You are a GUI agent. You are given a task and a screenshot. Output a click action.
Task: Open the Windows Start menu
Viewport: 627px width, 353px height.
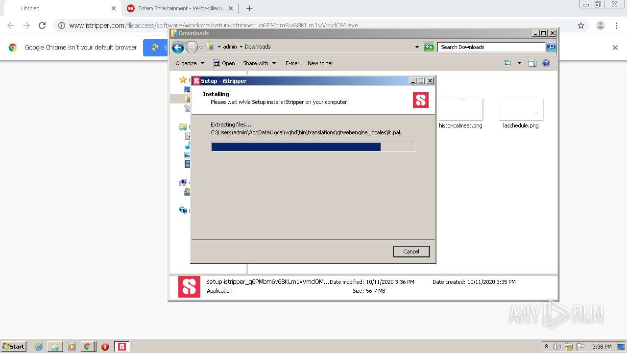point(14,347)
